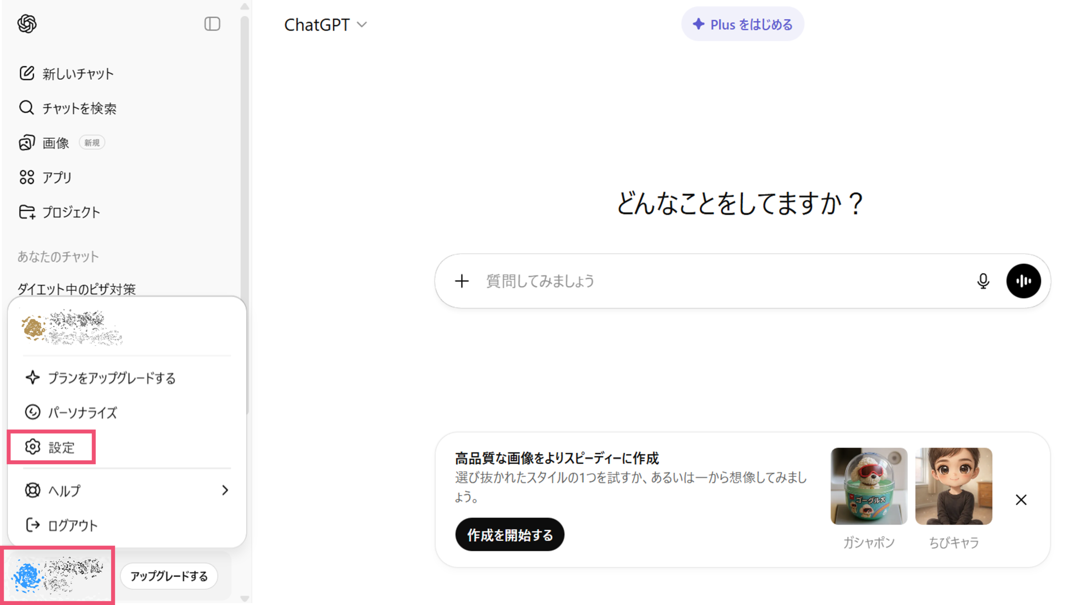Open the ChatGPT model dropdown
Image resolution: width=1070 pixels, height=605 pixels.
[x=326, y=25]
